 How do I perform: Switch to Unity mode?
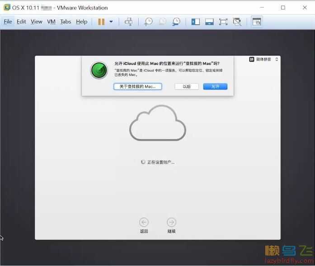point(237,22)
